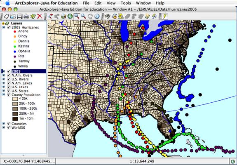The width and height of the screenshot is (237, 165).
Task: Select the U.S. States layer name
Action: (x=20, y=91)
